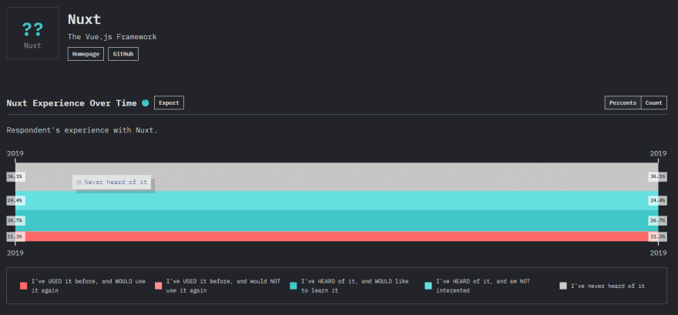
Task: Click the bottom-right 2019 axis label
Action: (658, 253)
